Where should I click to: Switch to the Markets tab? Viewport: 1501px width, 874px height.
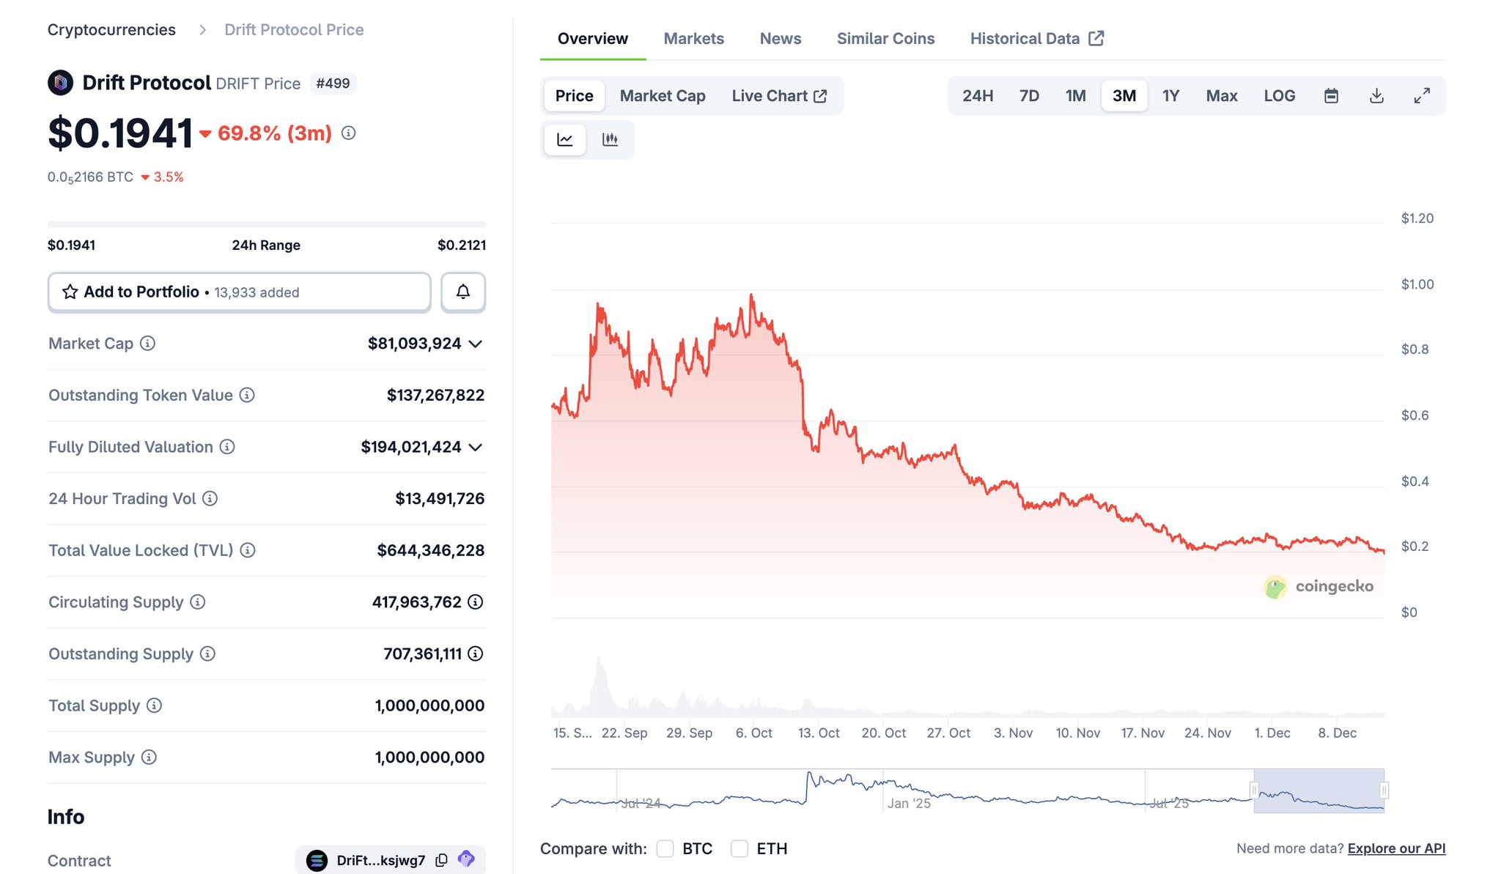[x=693, y=39]
